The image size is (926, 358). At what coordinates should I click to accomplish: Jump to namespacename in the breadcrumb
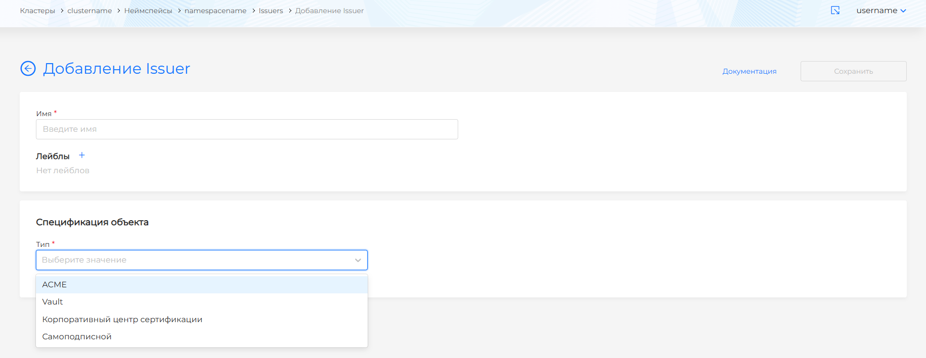pyautogui.click(x=215, y=11)
